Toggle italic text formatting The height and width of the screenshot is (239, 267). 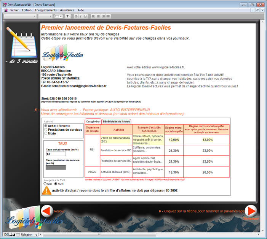pos(81,16)
